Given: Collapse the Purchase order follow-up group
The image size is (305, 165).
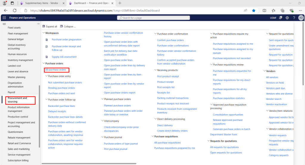Looking at the screenshot, I should point(46,99).
